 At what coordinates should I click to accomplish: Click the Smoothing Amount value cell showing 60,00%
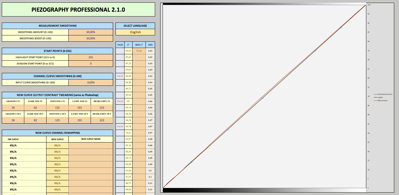coord(91,32)
